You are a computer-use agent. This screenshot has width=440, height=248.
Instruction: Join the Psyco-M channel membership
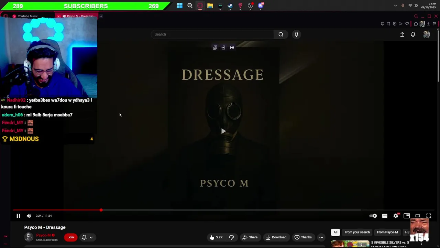[x=70, y=237]
